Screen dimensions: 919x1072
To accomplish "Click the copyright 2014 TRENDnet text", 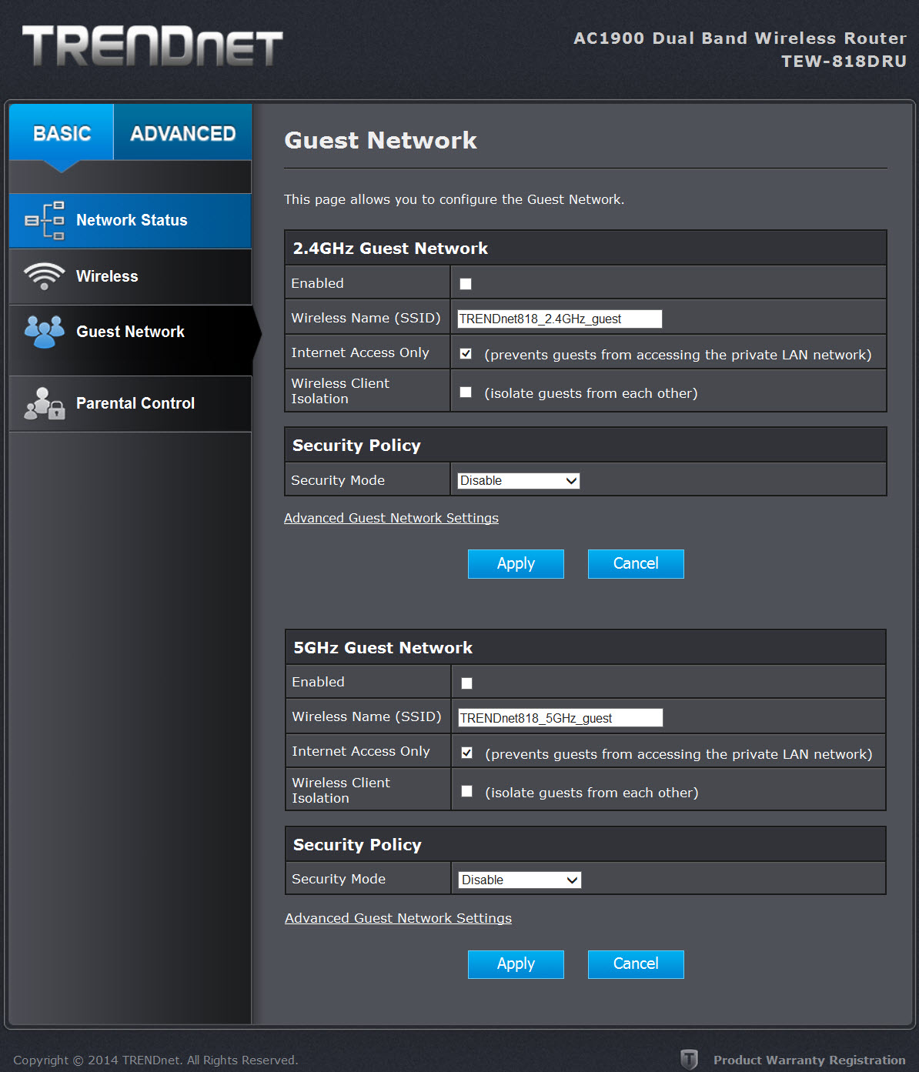I will 155,1060.
